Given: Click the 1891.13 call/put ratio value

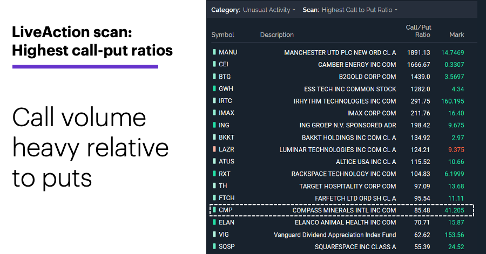Looking at the screenshot, I should [418, 53].
